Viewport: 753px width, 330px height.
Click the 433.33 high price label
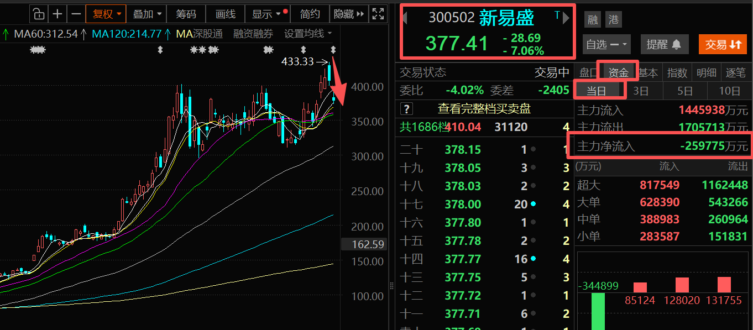[297, 61]
